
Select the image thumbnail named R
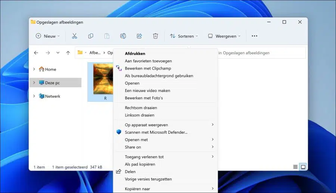coord(101,82)
